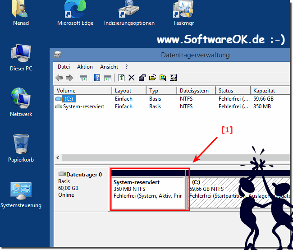Open Taskmgr desktop shortcut
The width and height of the screenshot is (293, 250).
[183, 13]
